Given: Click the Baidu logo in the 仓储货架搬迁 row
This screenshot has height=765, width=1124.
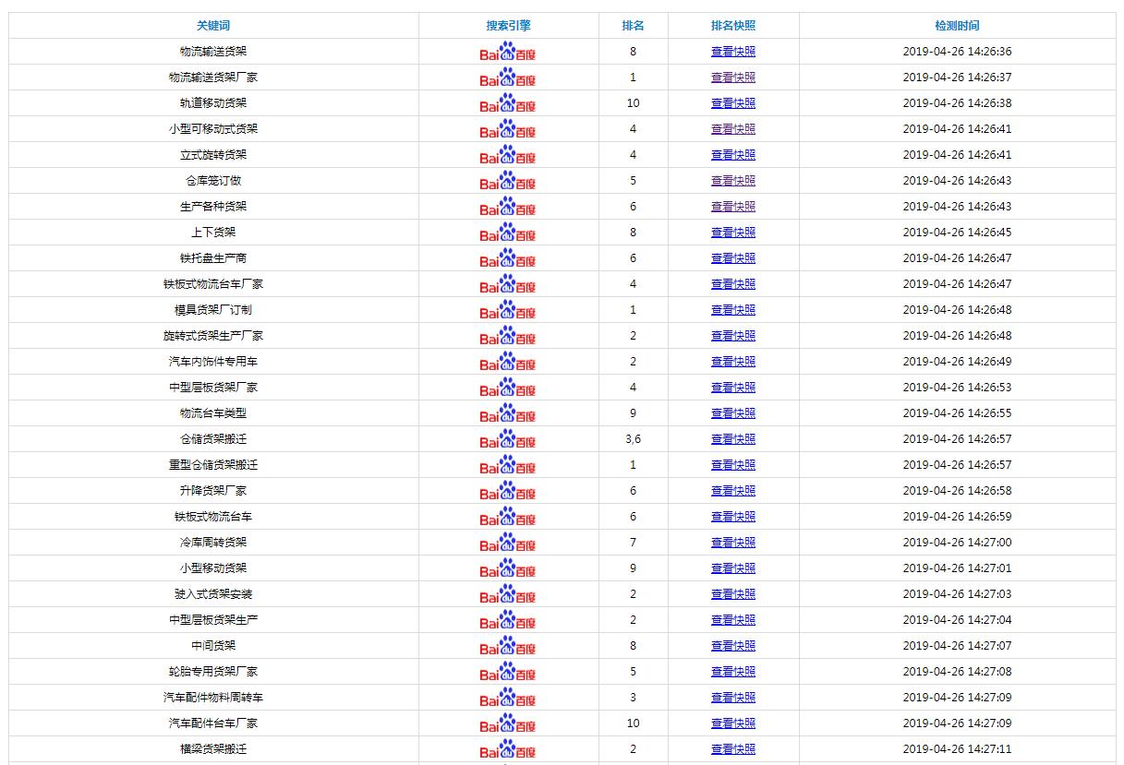Looking at the screenshot, I should tap(508, 439).
